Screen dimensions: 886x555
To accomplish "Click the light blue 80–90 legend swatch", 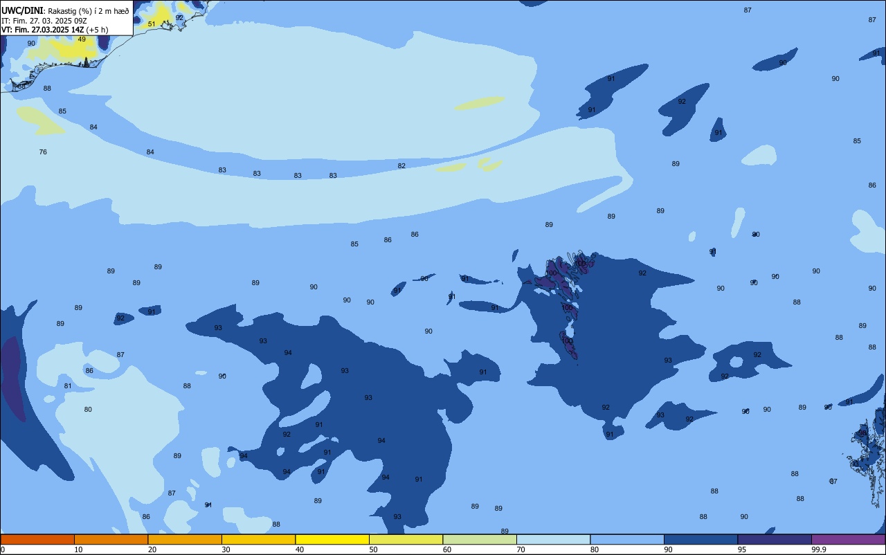I will coord(627,539).
